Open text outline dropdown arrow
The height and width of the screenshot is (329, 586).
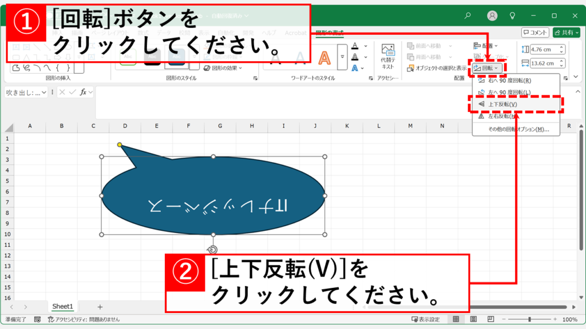click(x=366, y=57)
